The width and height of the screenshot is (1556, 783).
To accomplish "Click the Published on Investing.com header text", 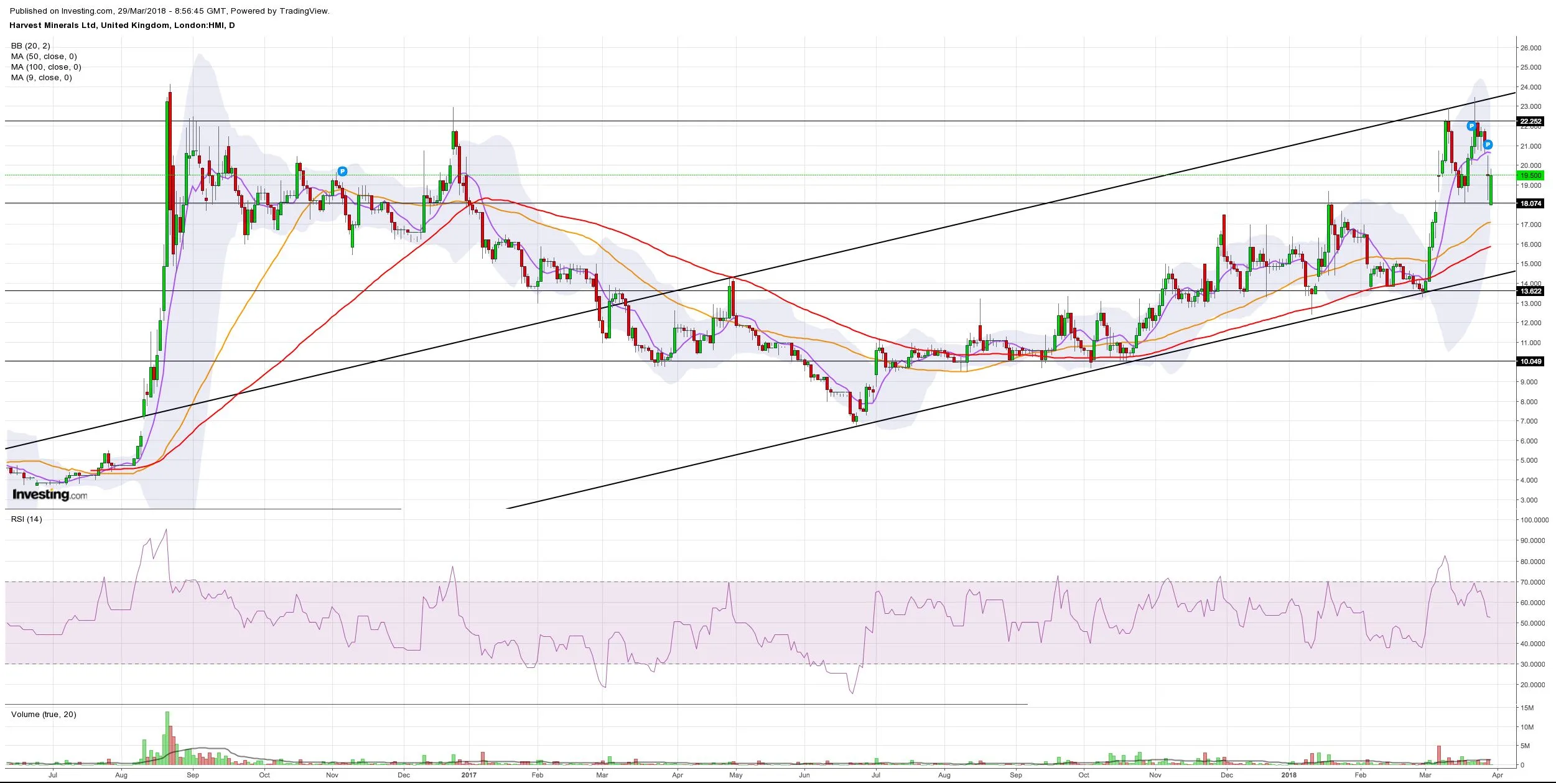I will 169,11.
